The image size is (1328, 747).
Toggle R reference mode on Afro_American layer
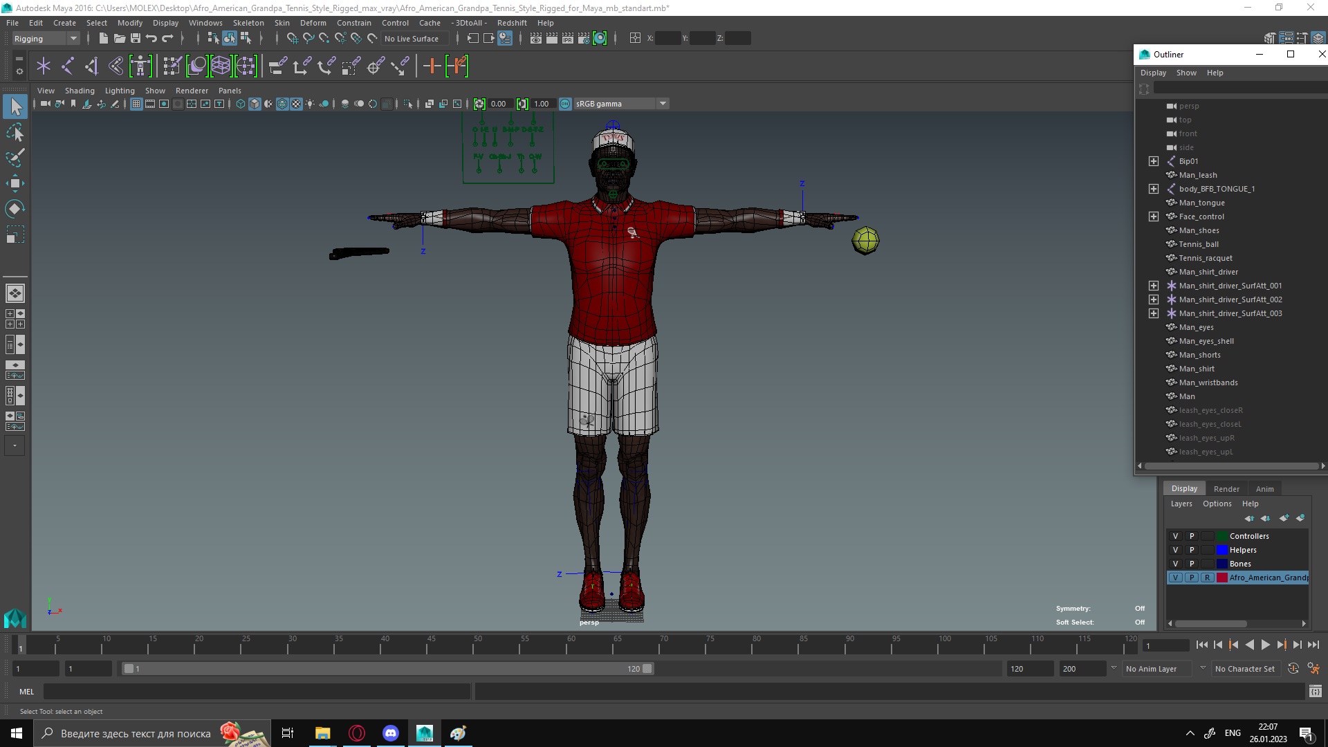tap(1207, 578)
